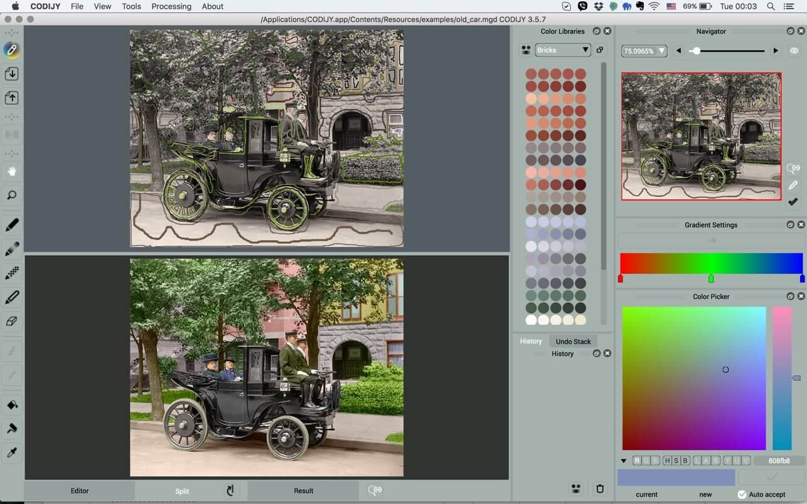
Task: Select the Magnifier zoom tool
Action: click(11, 196)
